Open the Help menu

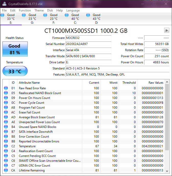(x=59, y=10)
